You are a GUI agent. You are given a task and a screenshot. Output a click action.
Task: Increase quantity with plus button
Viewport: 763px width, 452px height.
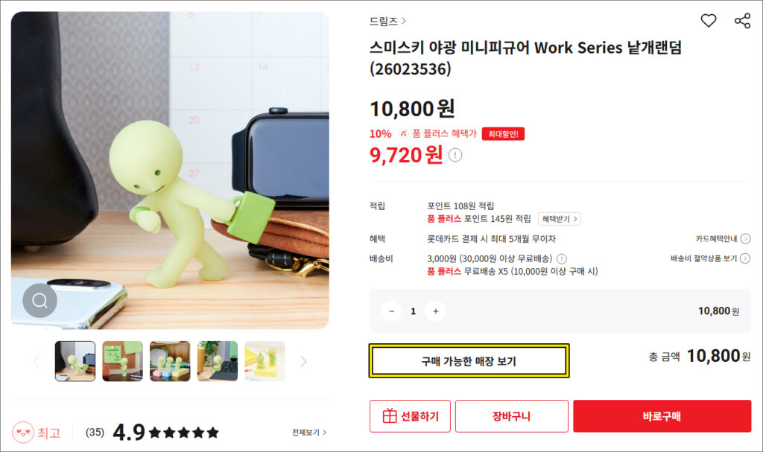tap(435, 311)
